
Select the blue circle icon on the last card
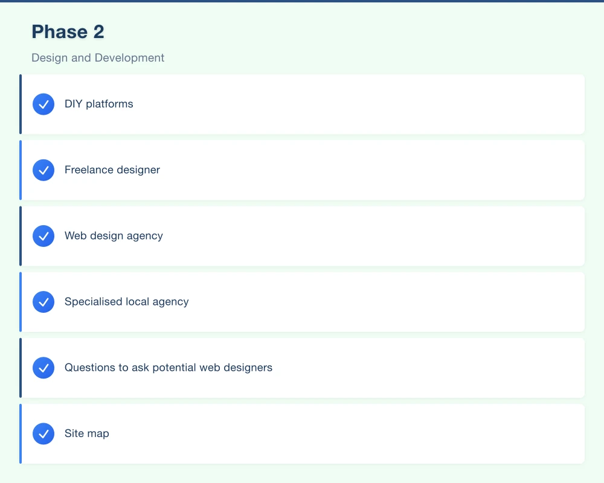point(43,433)
